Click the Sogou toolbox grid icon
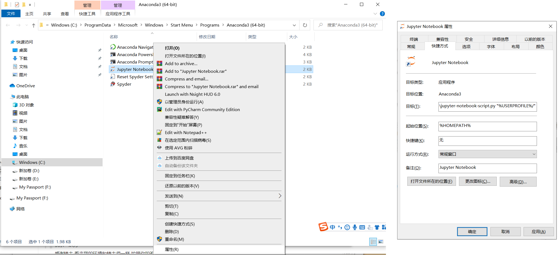 384,227
